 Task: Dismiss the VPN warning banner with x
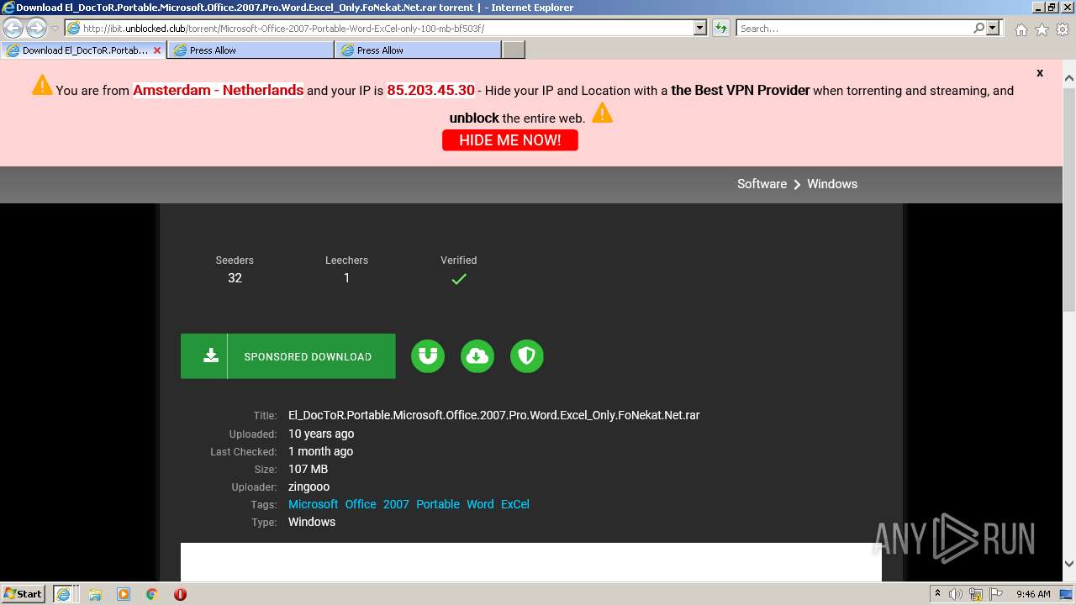pos(1040,73)
